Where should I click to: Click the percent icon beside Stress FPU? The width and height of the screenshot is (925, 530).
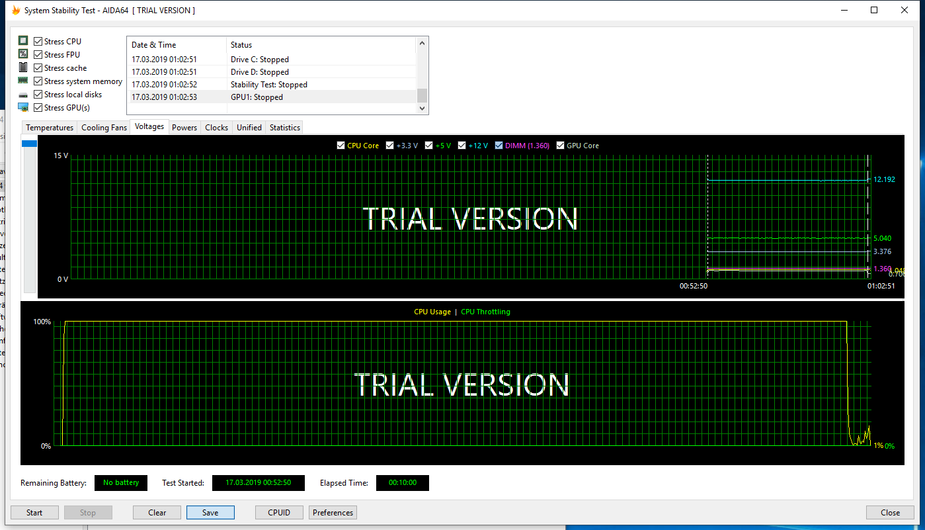(23, 54)
